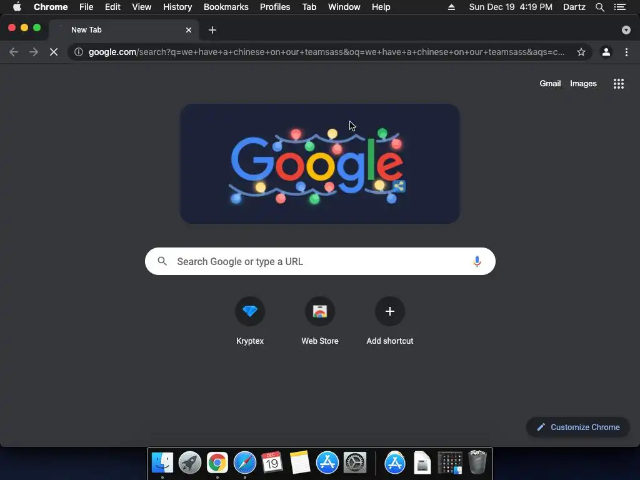Click the Google holiday lights doodle
Screen dimensions: 640x480
point(320,164)
